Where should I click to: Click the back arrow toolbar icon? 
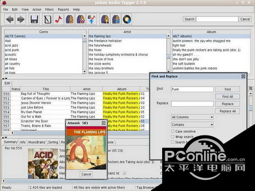coord(10,19)
